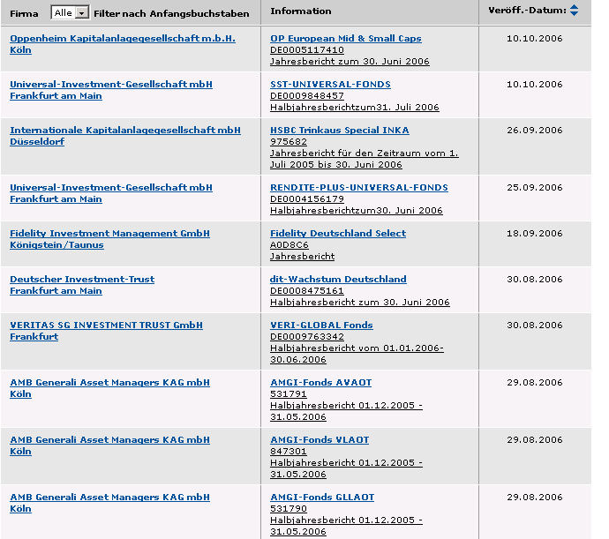Click security code A0D8C6
Screen dimensions: 609x539
tap(289, 245)
